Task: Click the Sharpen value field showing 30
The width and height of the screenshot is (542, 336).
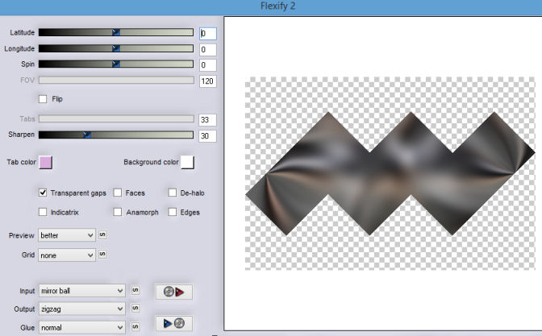Action: (x=208, y=136)
